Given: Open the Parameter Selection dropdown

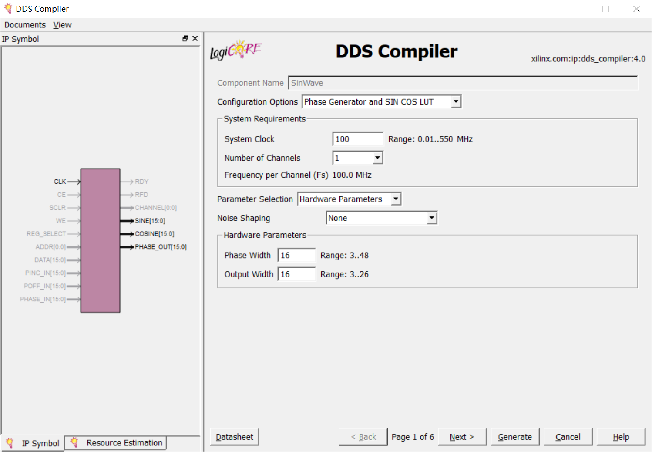Looking at the screenshot, I should (396, 199).
